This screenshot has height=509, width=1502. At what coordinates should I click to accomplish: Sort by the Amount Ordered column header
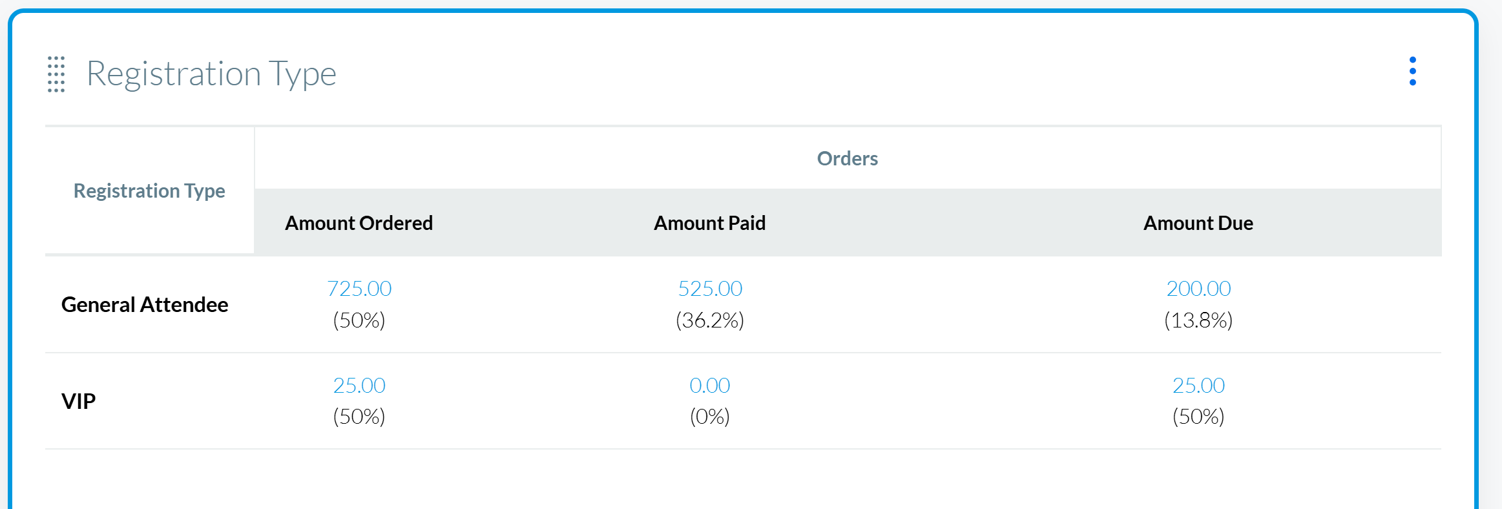click(x=359, y=223)
